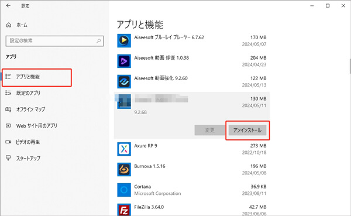Switch to ビデオの再生 page
Viewport: 351px width, 216px height.
point(27,142)
